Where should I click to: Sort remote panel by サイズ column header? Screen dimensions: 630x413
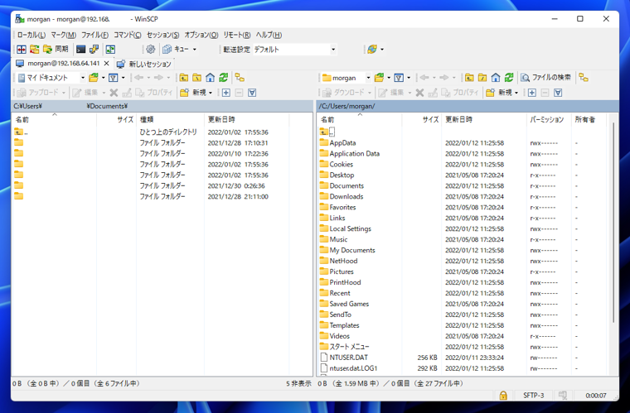pyautogui.click(x=421, y=119)
